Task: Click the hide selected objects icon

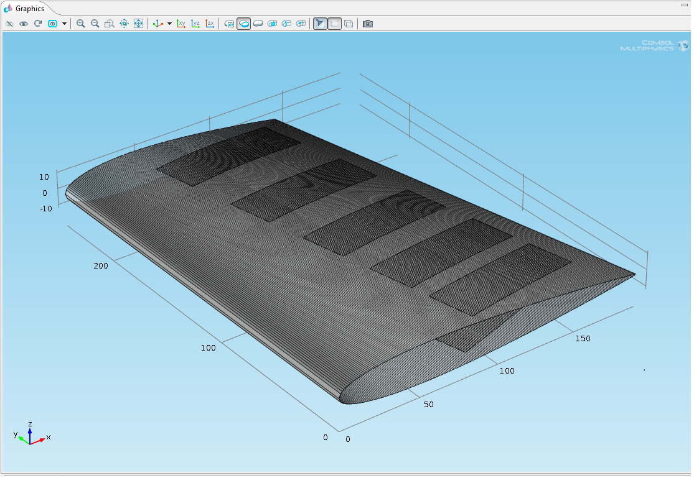Action: [x=9, y=24]
